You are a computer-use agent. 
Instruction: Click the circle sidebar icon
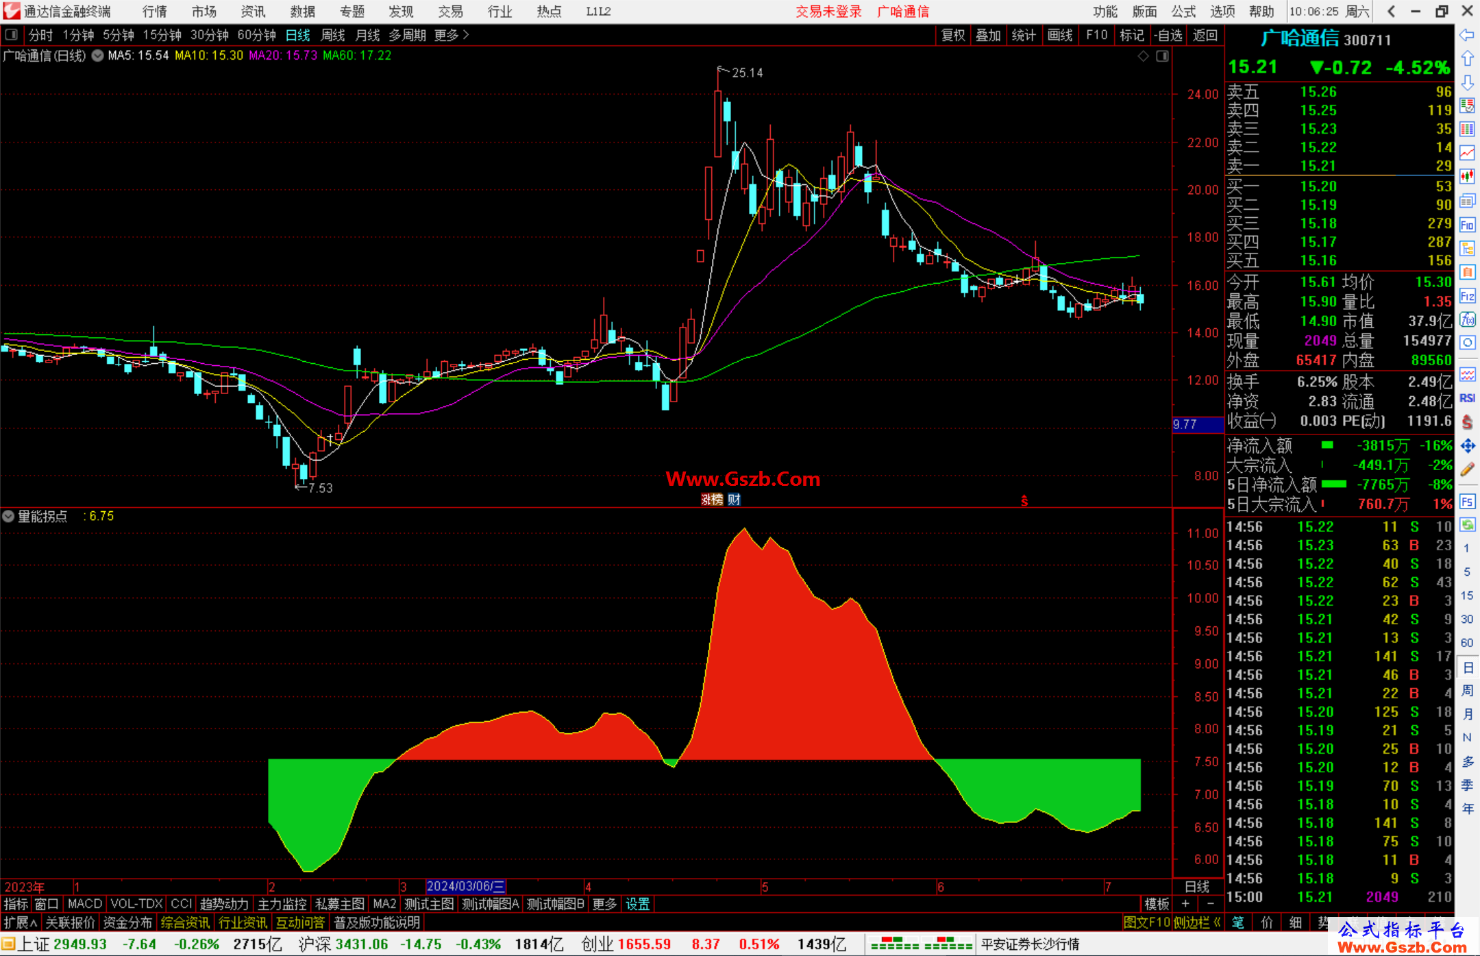click(1467, 343)
